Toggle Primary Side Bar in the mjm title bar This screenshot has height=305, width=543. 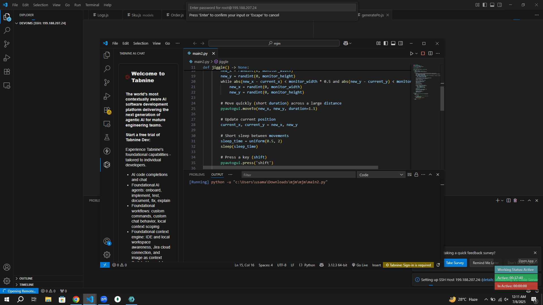coord(386,43)
